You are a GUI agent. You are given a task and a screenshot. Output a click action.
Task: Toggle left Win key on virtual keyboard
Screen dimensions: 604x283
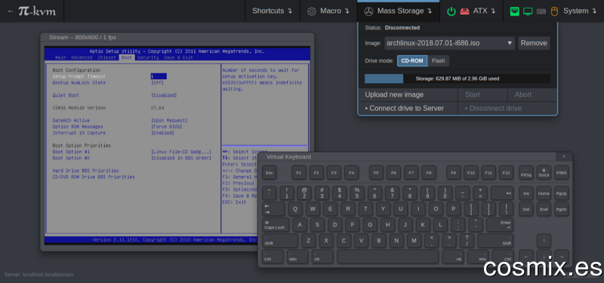pos(297,257)
